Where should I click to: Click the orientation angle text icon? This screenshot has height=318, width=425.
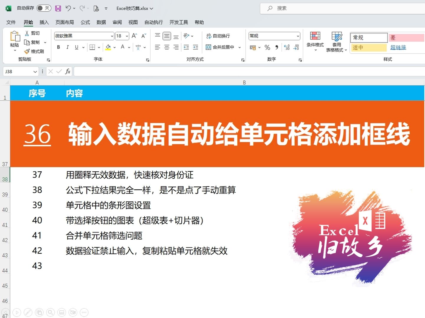point(186,36)
